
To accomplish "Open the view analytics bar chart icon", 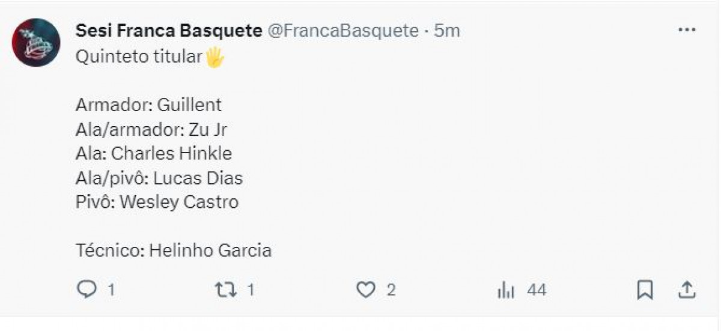I will click(506, 291).
